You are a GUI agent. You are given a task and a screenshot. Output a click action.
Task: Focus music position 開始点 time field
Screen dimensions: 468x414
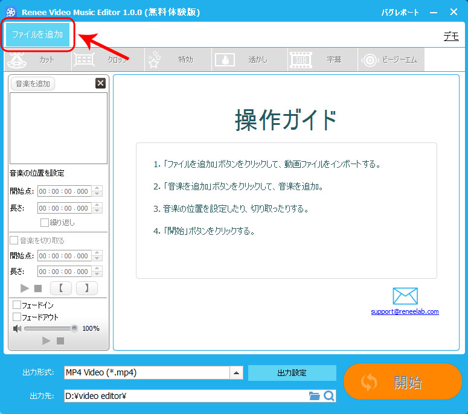pos(65,191)
